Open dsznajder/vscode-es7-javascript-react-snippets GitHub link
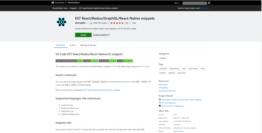Screen dimensions: 262x133 [181, 99]
